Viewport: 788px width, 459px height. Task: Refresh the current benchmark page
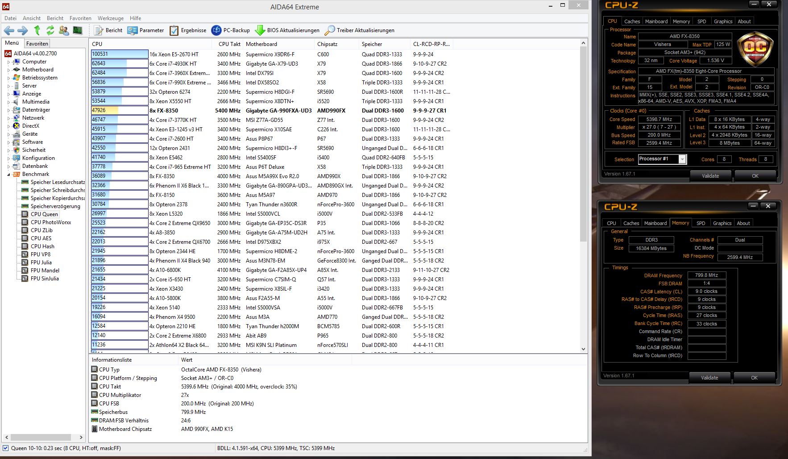coord(50,30)
